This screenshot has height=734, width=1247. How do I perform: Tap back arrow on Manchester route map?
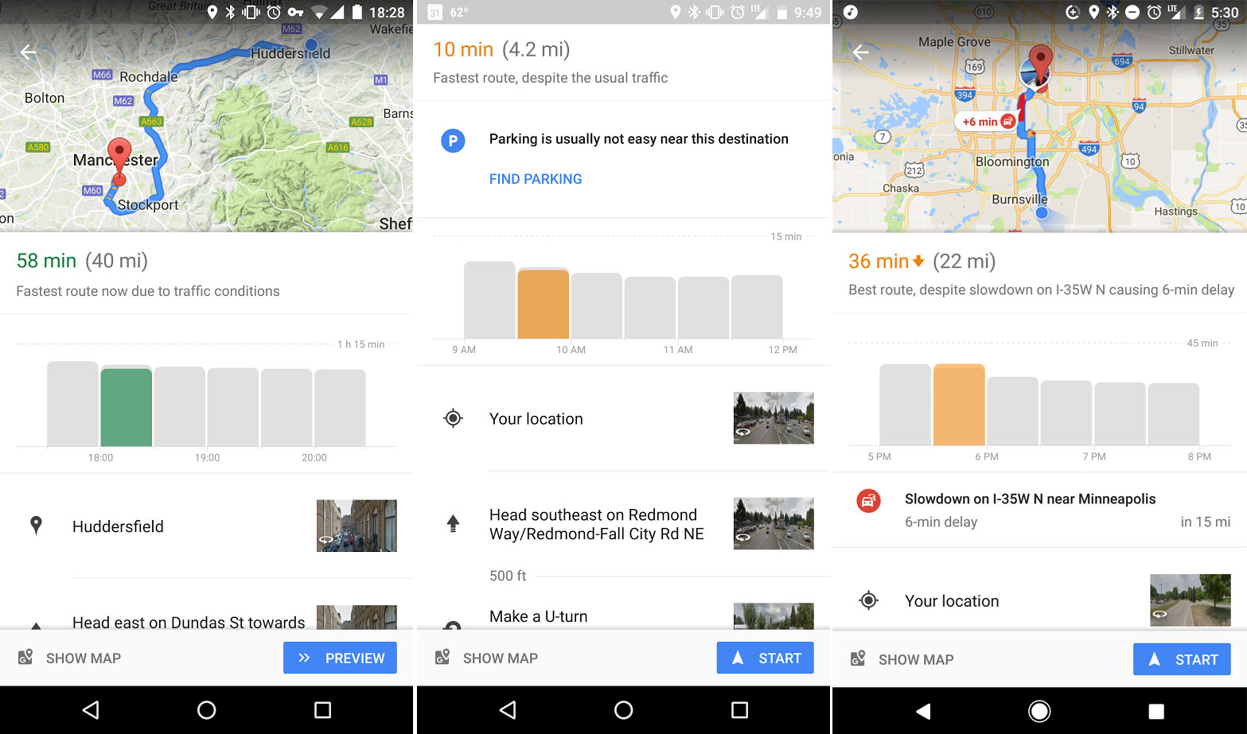[29, 52]
